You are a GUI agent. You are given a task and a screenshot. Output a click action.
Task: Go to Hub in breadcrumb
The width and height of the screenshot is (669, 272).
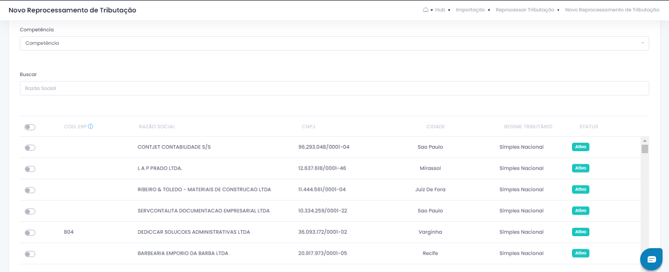[x=440, y=9]
